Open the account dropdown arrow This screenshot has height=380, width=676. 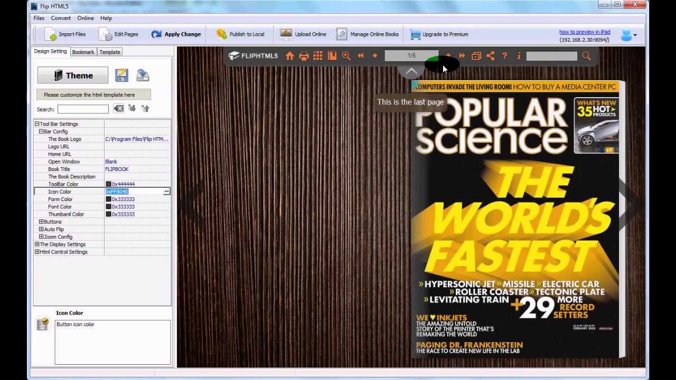(635, 35)
